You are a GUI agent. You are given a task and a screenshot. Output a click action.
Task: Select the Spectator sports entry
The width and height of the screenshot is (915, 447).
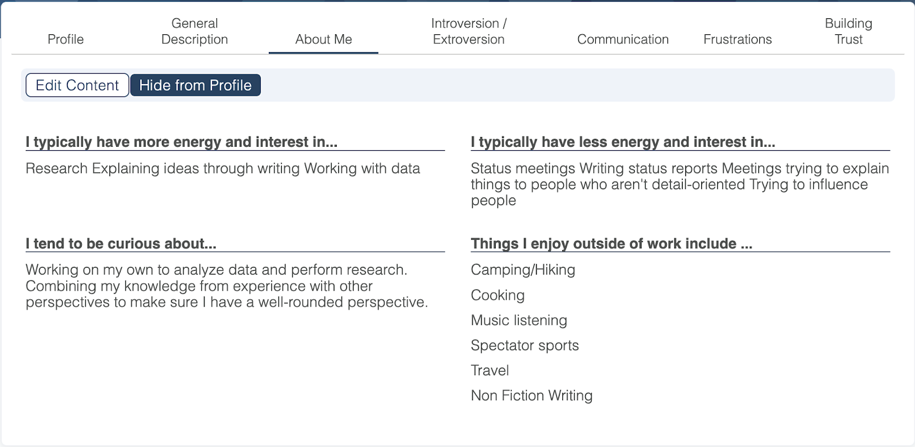[x=524, y=345]
